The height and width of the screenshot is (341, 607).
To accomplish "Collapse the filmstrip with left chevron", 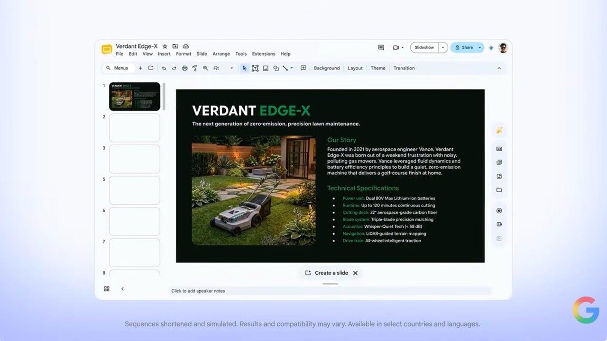I will (122, 289).
